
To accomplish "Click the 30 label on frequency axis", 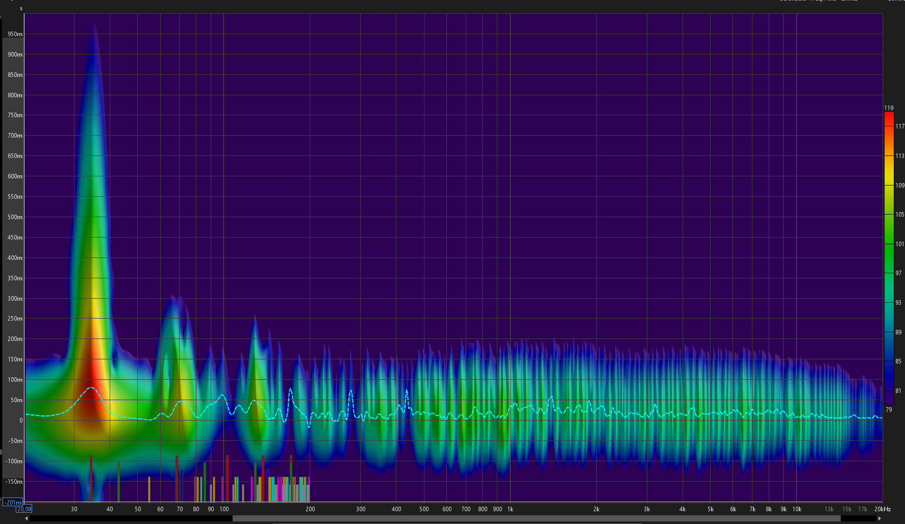I will [x=74, y=509].
